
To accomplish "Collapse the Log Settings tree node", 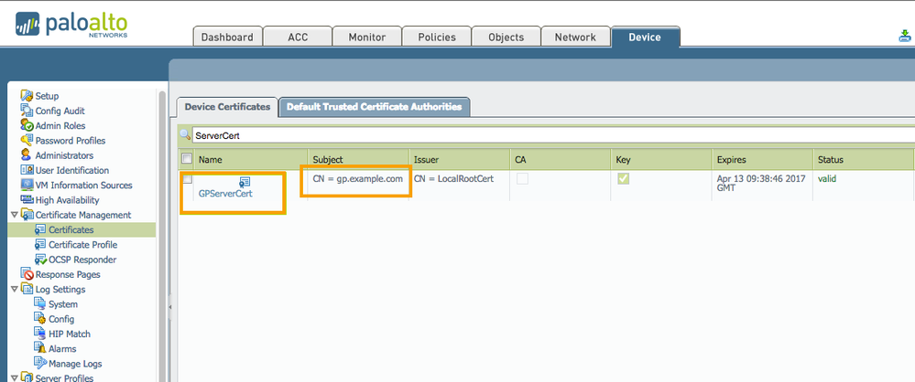I will [x=14, y=290].
